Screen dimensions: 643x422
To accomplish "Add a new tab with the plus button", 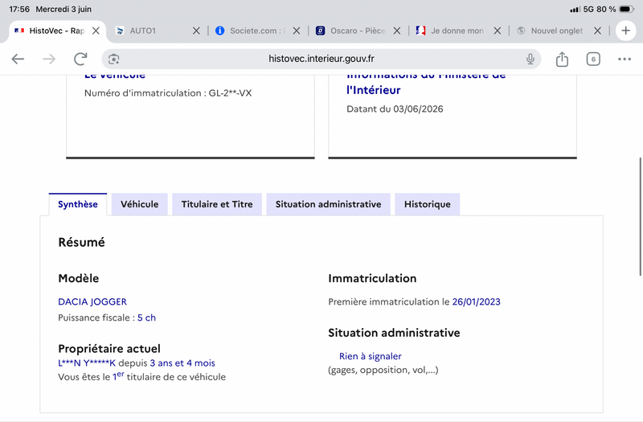I will 625,31.
